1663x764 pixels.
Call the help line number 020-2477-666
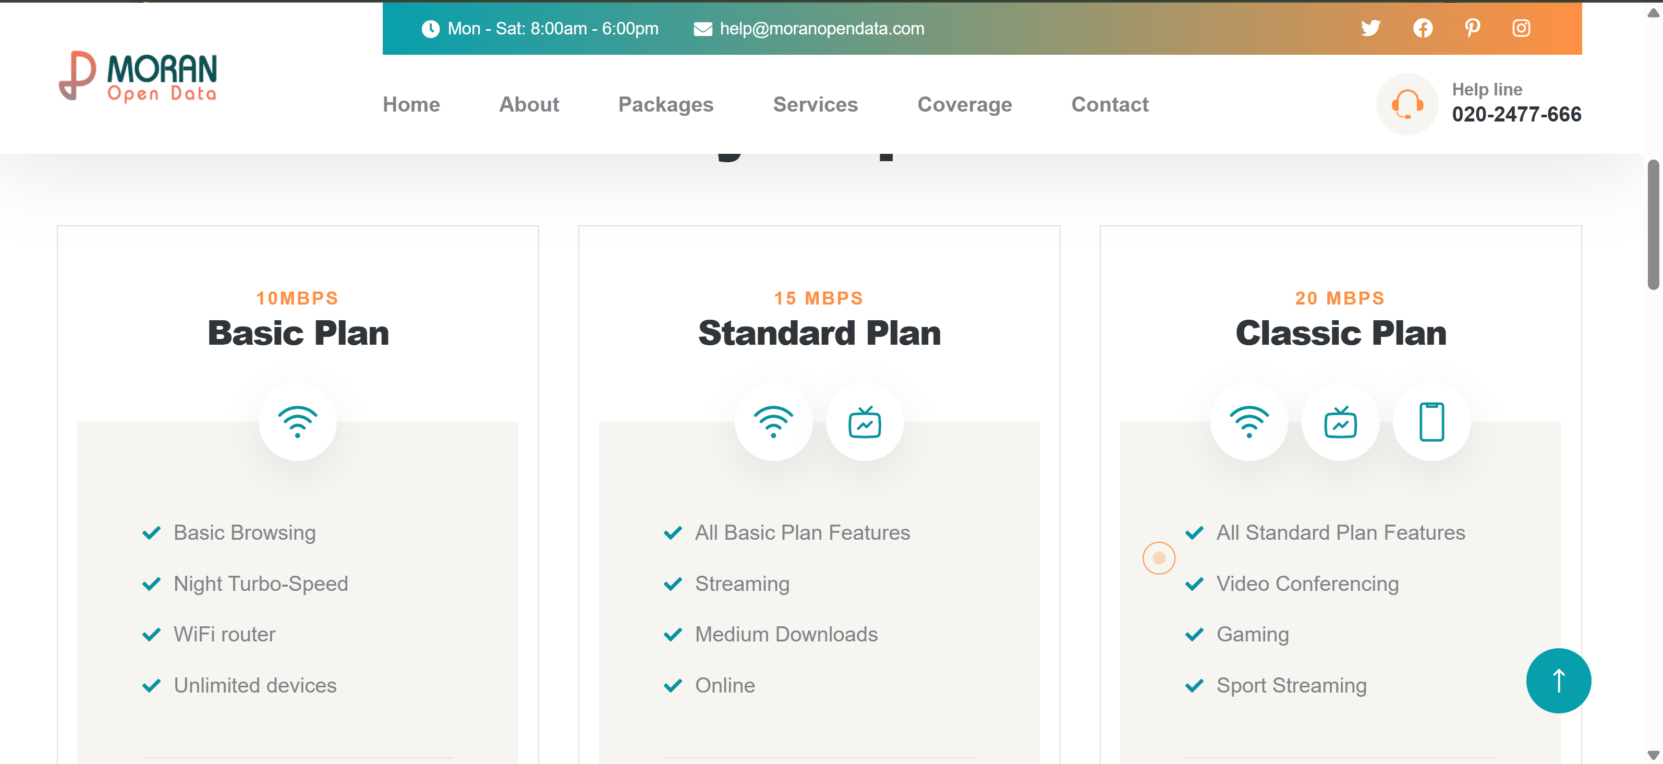pos(1516,114)
